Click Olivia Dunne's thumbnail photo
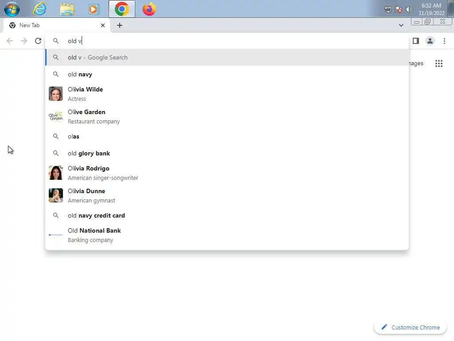 55,195
